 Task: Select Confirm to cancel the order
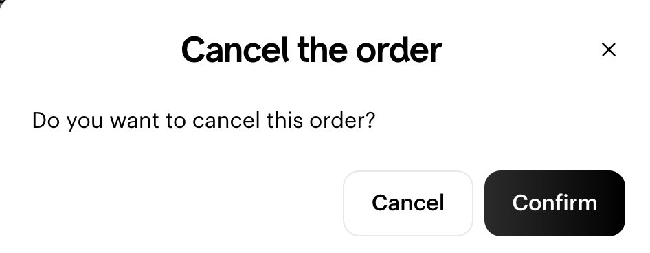[x=554, y=203]
